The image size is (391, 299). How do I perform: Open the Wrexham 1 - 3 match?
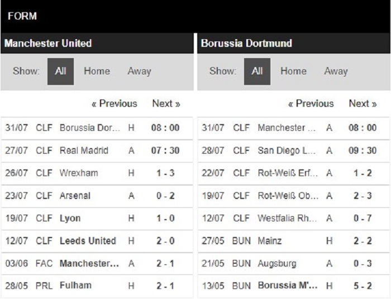tap(97, 173)
